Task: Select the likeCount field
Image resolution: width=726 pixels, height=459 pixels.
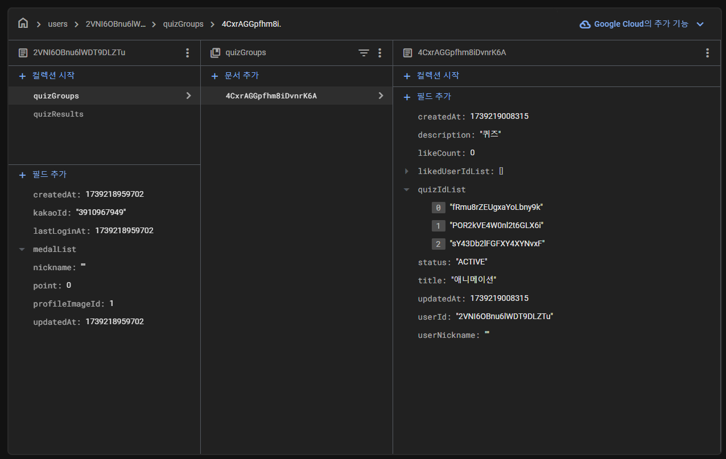Action: click(447, 153)
